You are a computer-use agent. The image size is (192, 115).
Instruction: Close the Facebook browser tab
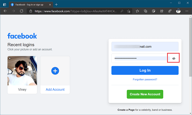[50, 5]
